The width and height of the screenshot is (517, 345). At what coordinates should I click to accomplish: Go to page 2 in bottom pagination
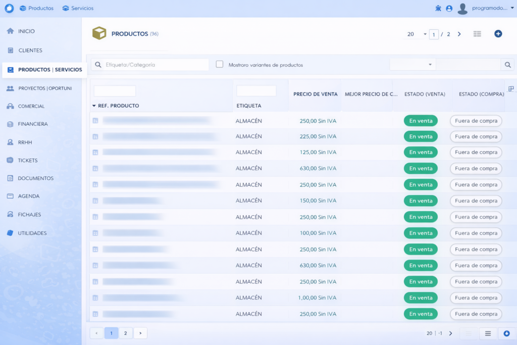coord(125,333)
